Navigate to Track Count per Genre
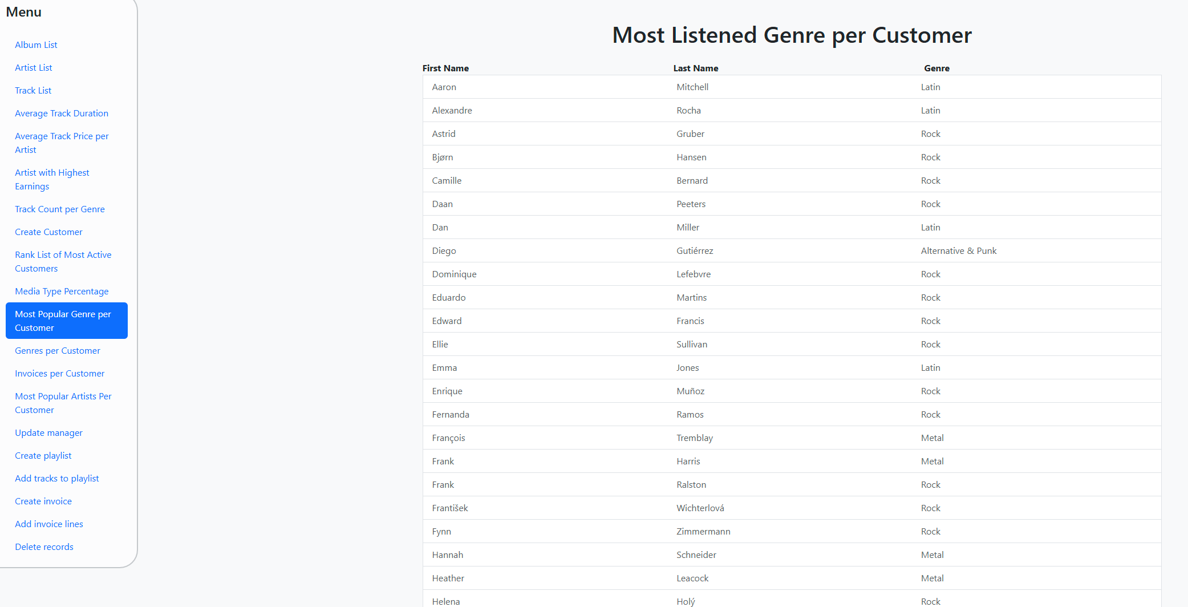The image size is (1188, 607). [x=60, y=209]
